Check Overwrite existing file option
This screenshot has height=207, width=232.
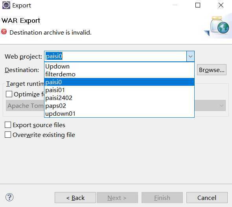(x=8, y=135)
